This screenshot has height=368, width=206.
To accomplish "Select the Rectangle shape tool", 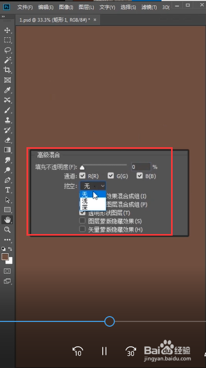I will pos(7,210).
